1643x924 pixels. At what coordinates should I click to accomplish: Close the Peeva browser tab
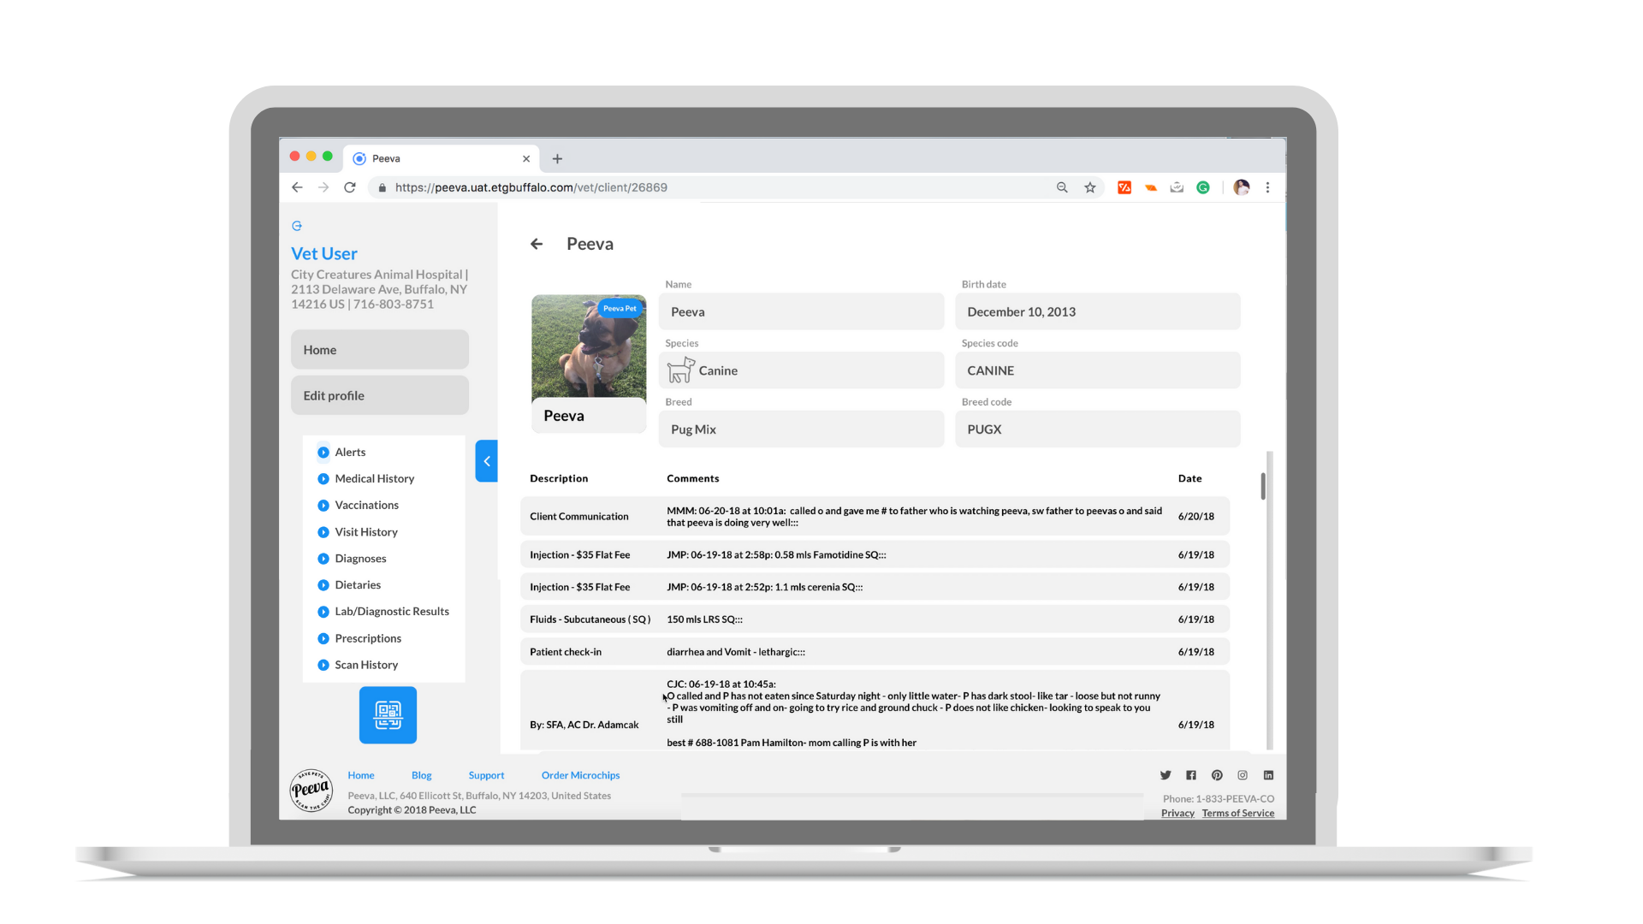(526, 158)
